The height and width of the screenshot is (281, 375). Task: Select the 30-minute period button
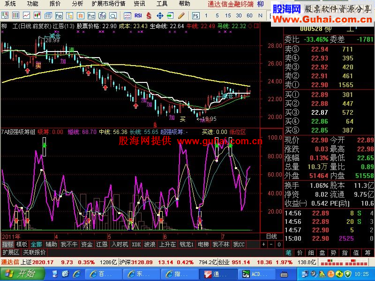coord(239,15)
